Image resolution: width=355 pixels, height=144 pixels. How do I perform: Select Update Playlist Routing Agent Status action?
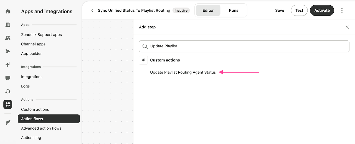point(183,72)
